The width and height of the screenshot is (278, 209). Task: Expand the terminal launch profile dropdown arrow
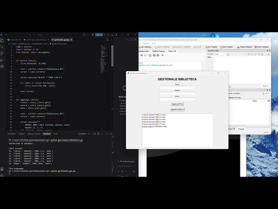91,134
